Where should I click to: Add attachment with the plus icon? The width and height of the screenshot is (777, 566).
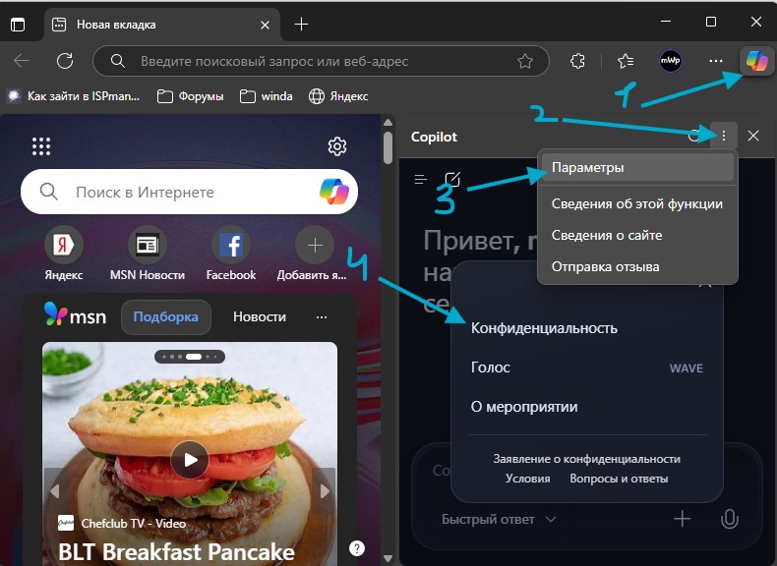(683, 519)
